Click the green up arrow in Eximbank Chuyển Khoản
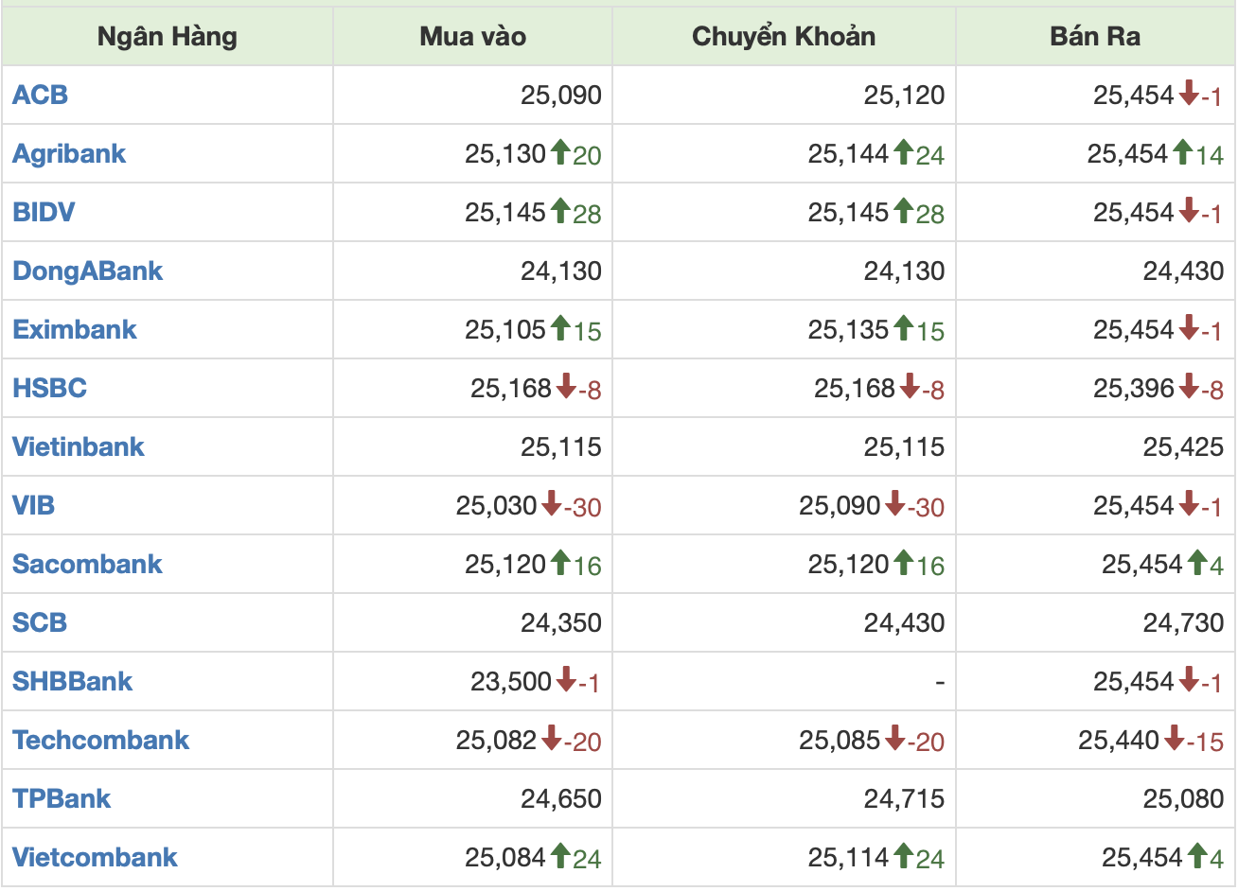Viewport: 1238px width, 891px height. coord(904,327)
